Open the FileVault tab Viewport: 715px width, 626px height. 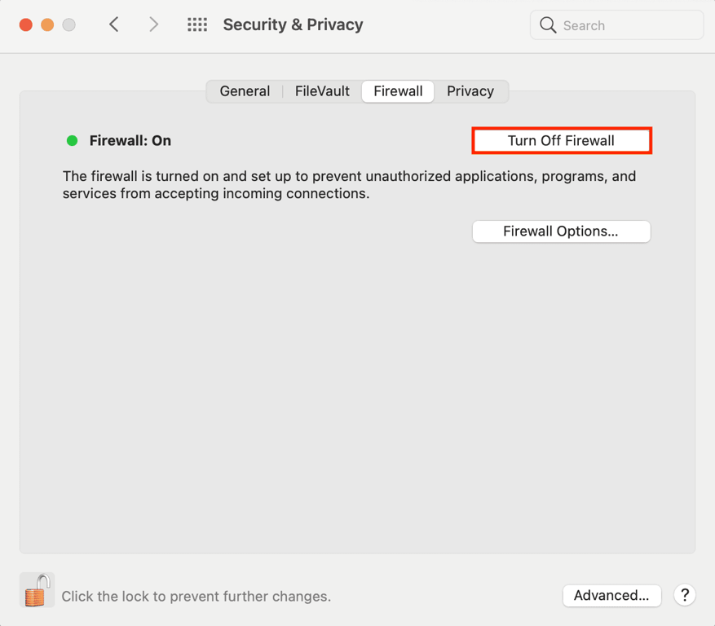[321, 91]
